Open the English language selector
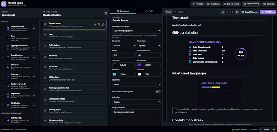This screenshot has width=277, height=132. [x=267, y=130]
